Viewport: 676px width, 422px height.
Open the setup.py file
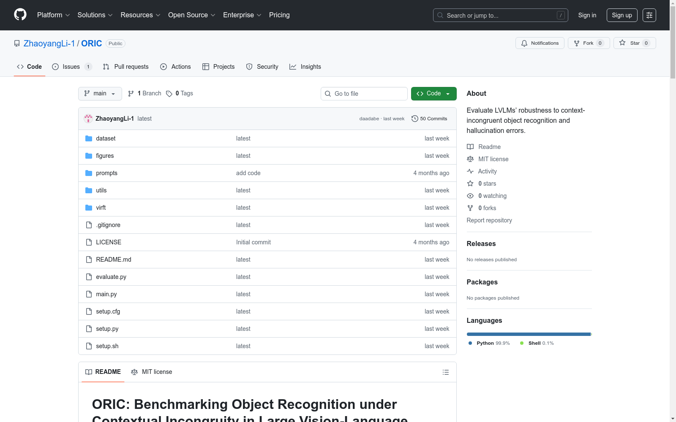click(x=107, y=329)
